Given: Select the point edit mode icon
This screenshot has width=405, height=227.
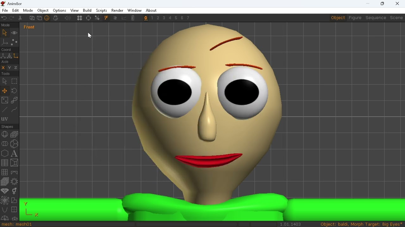Looking at the screenshot, I should [14, 42].
